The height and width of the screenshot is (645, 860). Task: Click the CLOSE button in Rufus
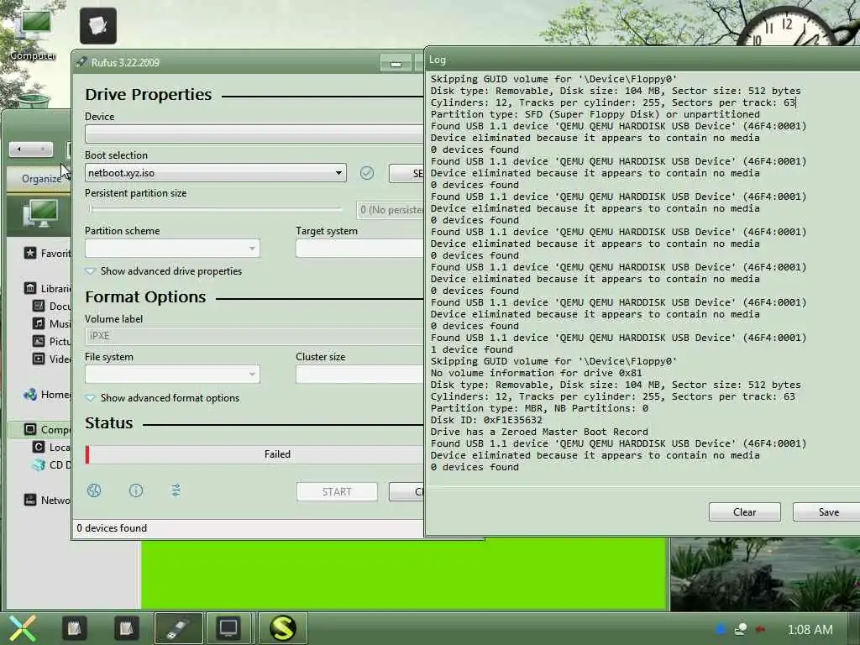pyautogui.click(x=406, y=491)
